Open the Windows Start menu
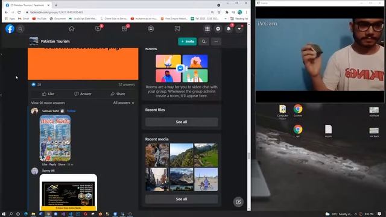The width and height of the screenshot is (386, 217). [x=4, y=214]
